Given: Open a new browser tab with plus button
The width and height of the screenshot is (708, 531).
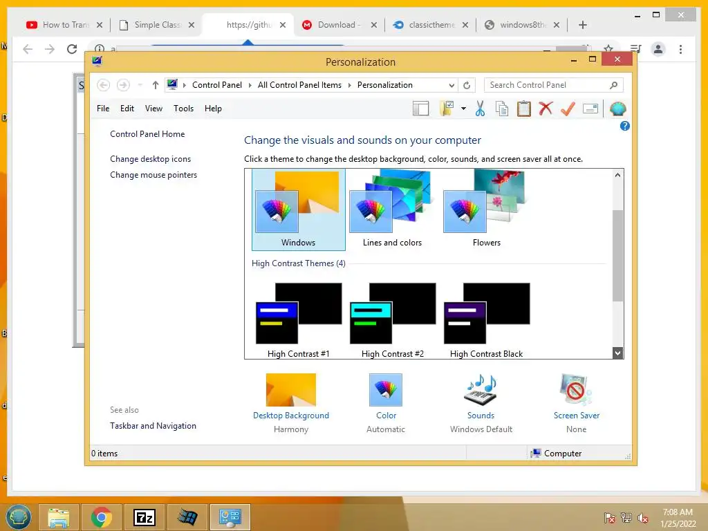Looking at the screenshot, I should click(582, 25).
